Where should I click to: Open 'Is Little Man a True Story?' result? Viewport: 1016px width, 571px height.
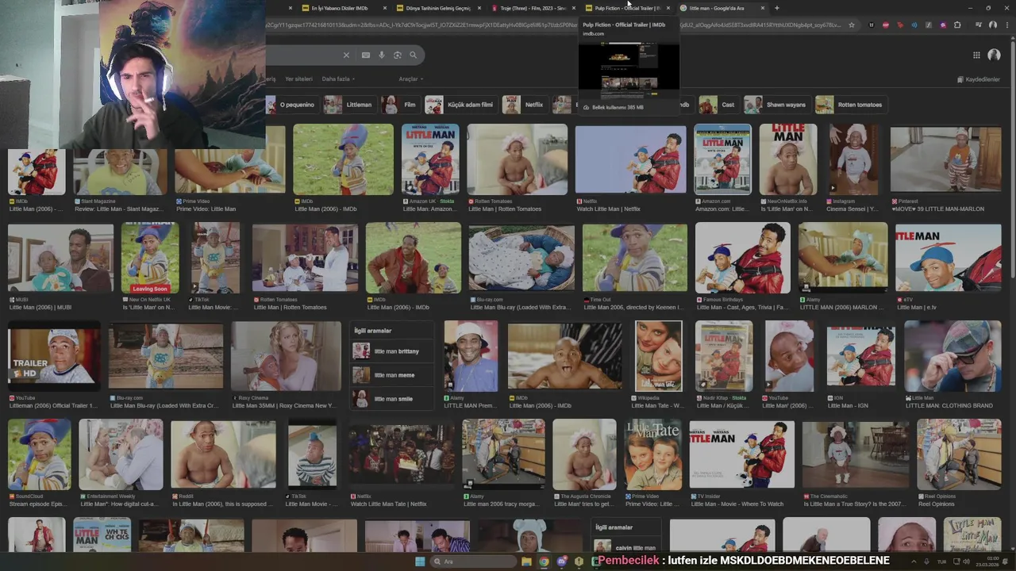[856, 454]
